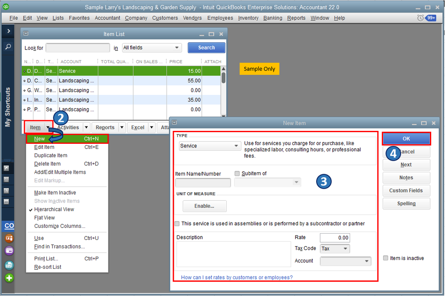Viewport: 445px width, 296px height.
Task: Click OK in New Item window
Action: click(x=406, y=138)
